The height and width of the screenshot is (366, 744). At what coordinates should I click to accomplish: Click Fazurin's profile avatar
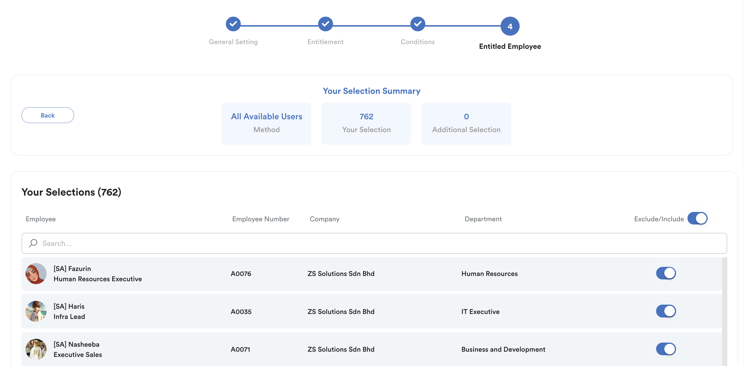click(36, 274)
